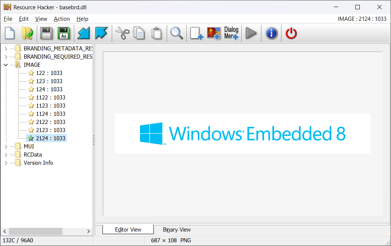Click the tree's left scroll arrow

pyautogui.click(x=5, y=231)
